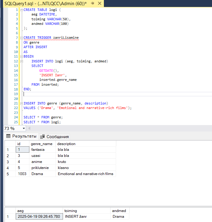Click the zanriLisamine trigger name in code
This screenshot has height=222, width=212.
point(66,38)
